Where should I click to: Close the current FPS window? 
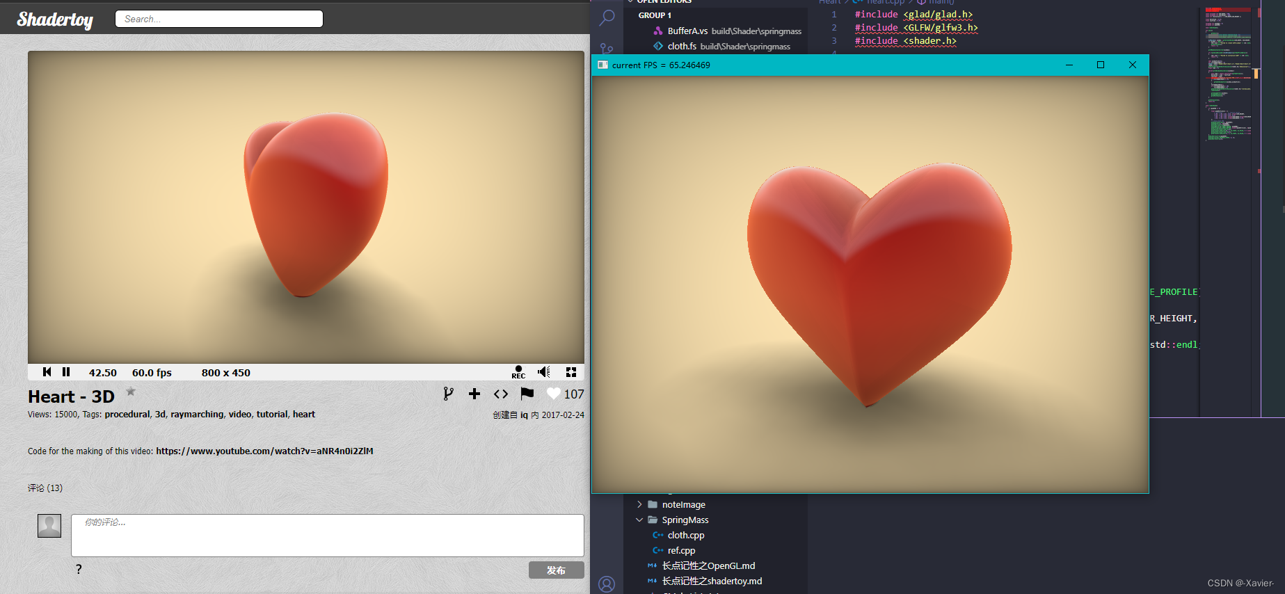pyautogui.click(x=1133, y=65)
